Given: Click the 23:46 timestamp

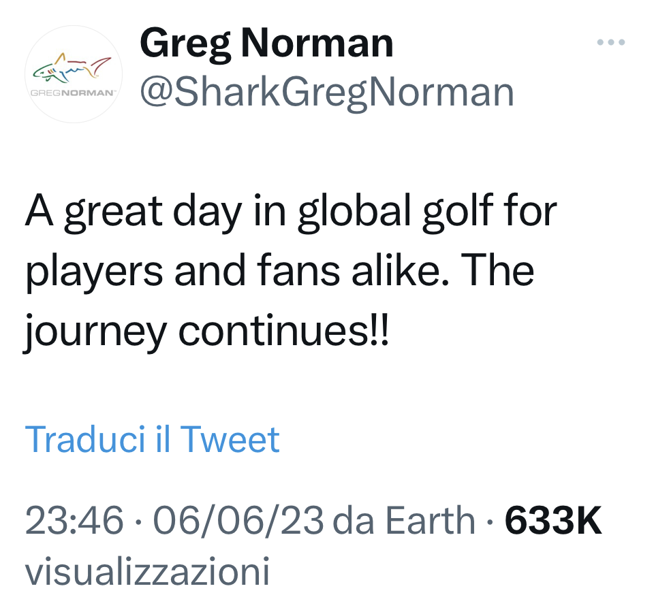Looking at the screenshot, I should (75, 521).
